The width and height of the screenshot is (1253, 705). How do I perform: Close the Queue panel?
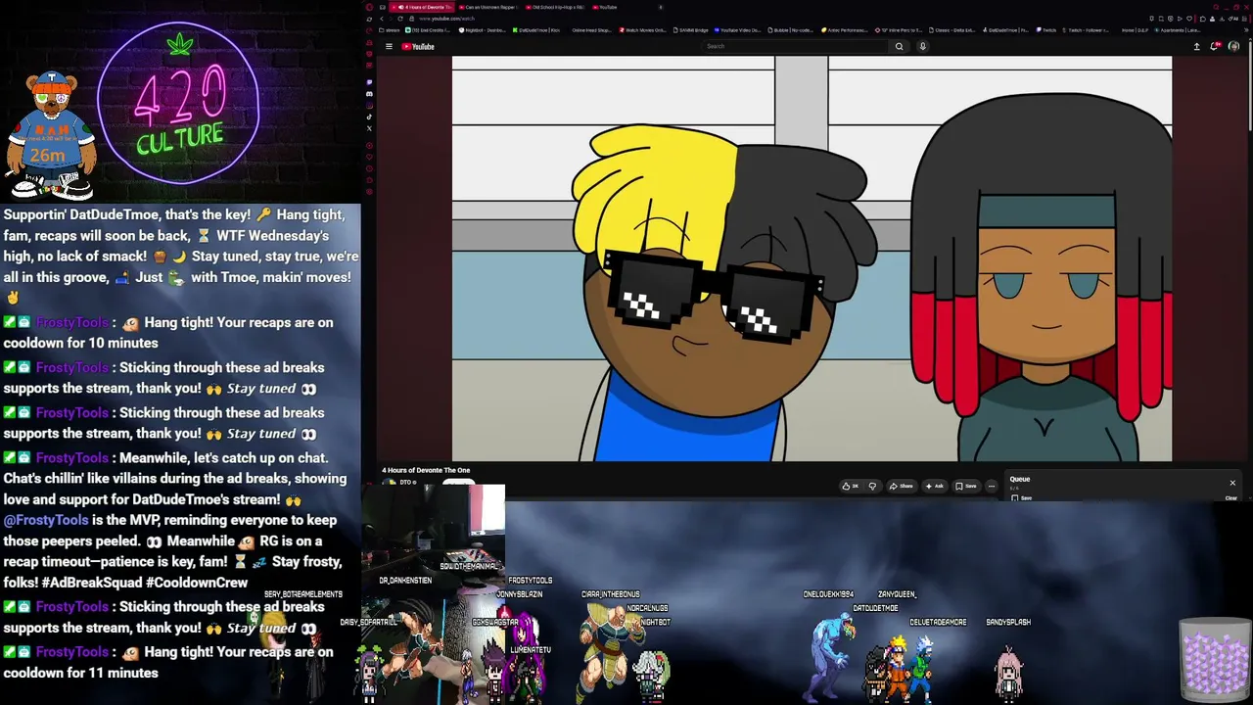[x=1232, y=483]
